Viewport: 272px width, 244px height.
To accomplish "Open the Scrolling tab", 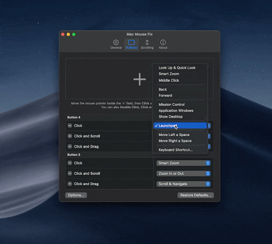I will point(147,44).
